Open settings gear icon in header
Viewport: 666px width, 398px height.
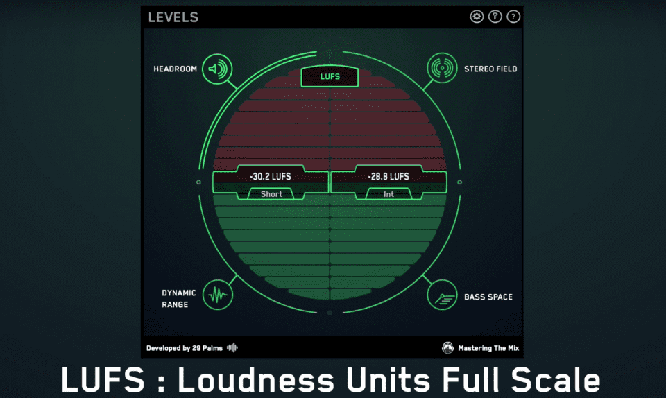[x=477, y=17]
